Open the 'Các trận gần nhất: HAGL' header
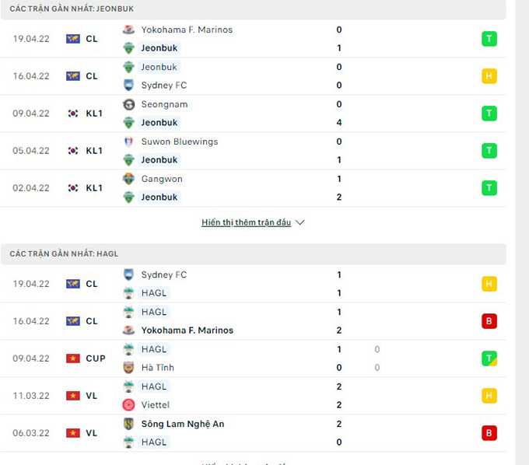The width and height of the screenshot is (529, 465). click(65, 253)
